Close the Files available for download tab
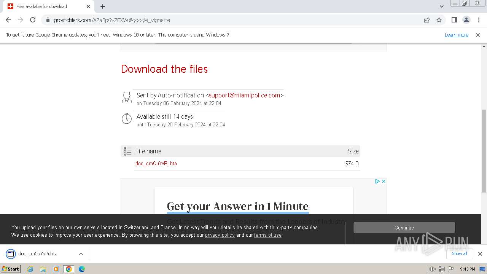This screenshot has height=274, width=487. pyautogui.click(x=88, y=6)
